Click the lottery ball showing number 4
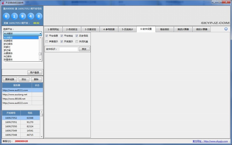Screen dimensions: 232x145 coord(31,16)
